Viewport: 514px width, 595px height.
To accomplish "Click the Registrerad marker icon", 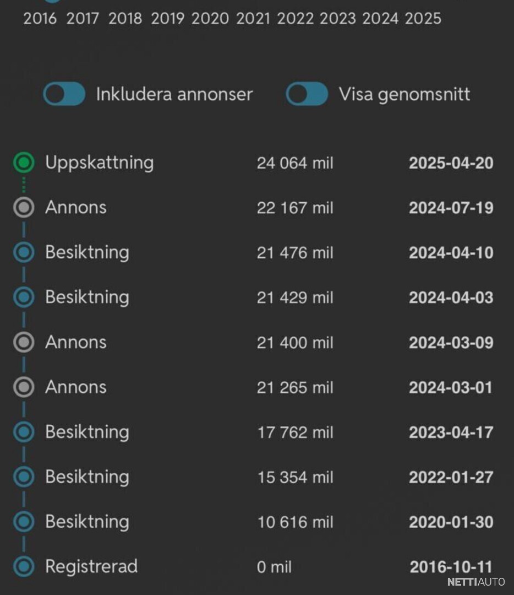I will tap(24, 566).
